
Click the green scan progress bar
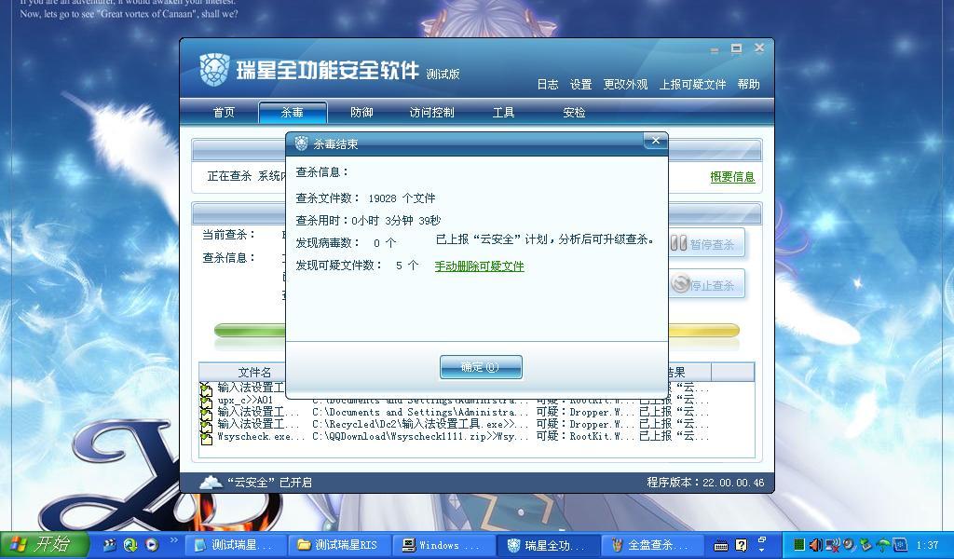click(x=250, y=331)
